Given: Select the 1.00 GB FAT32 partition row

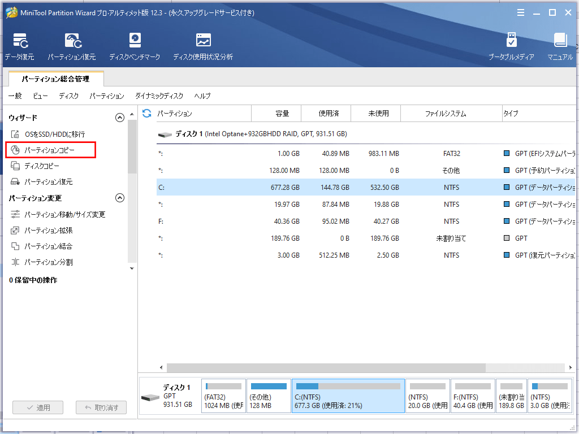Looking at the screenshot, I should click(x=366, y=153).
